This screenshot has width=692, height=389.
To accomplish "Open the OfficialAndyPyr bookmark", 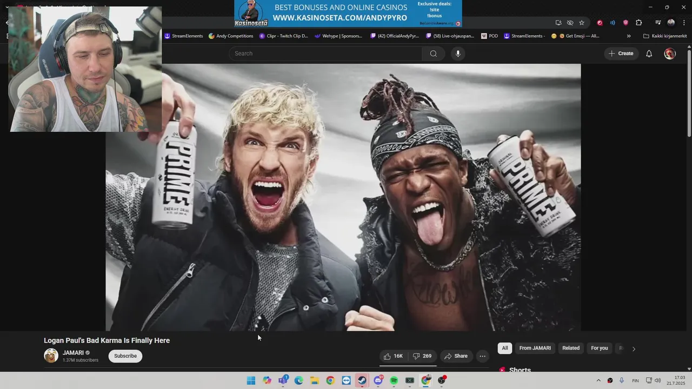I will tap(395, 36).
